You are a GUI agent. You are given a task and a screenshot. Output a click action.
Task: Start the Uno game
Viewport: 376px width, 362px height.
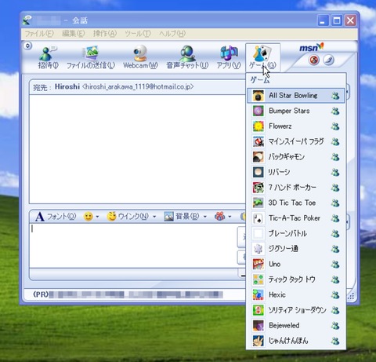click(295, 264)
